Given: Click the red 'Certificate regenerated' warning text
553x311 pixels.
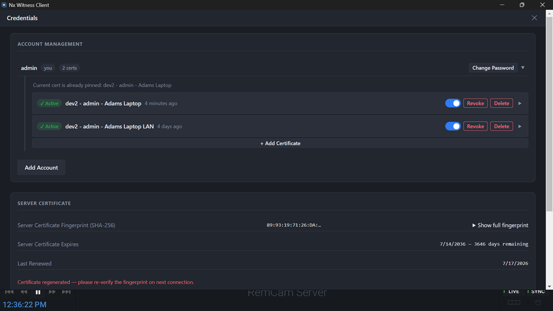Looking at the screenshot, I should [x=106, y=282].
